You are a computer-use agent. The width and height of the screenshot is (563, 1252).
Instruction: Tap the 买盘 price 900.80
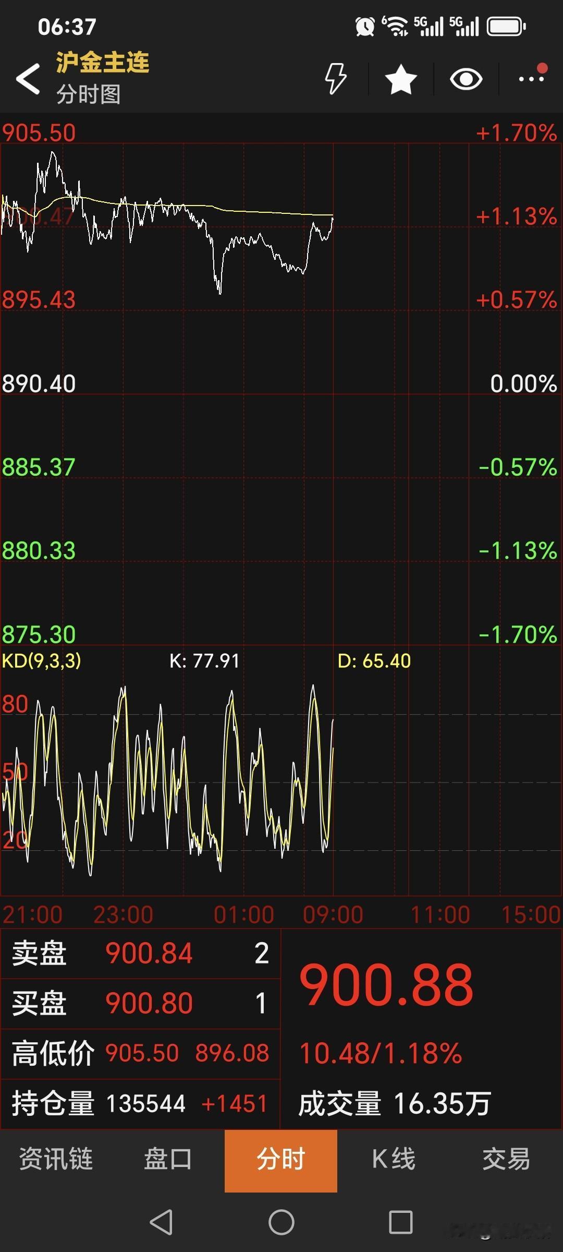tap(149, 1003)
